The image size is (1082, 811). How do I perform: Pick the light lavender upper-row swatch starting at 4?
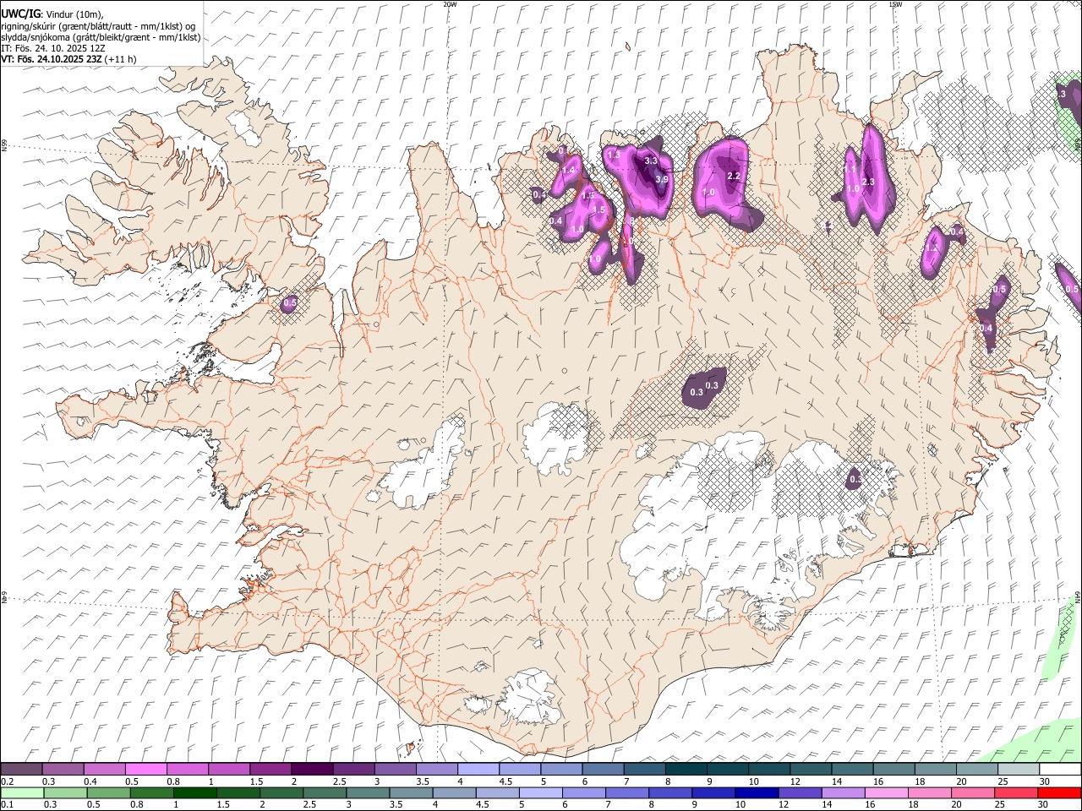[x=478, y=770]
